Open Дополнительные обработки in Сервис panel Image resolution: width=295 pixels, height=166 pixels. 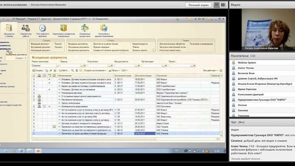point(172,44)
